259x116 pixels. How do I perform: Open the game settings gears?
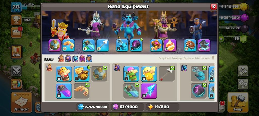(x=243, y=84)
